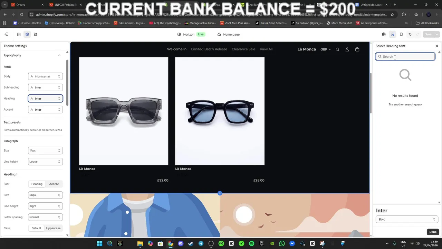Select the black sunglasses product image
The height and width of the screenshot is (249, 442).
tap(220, 111)
